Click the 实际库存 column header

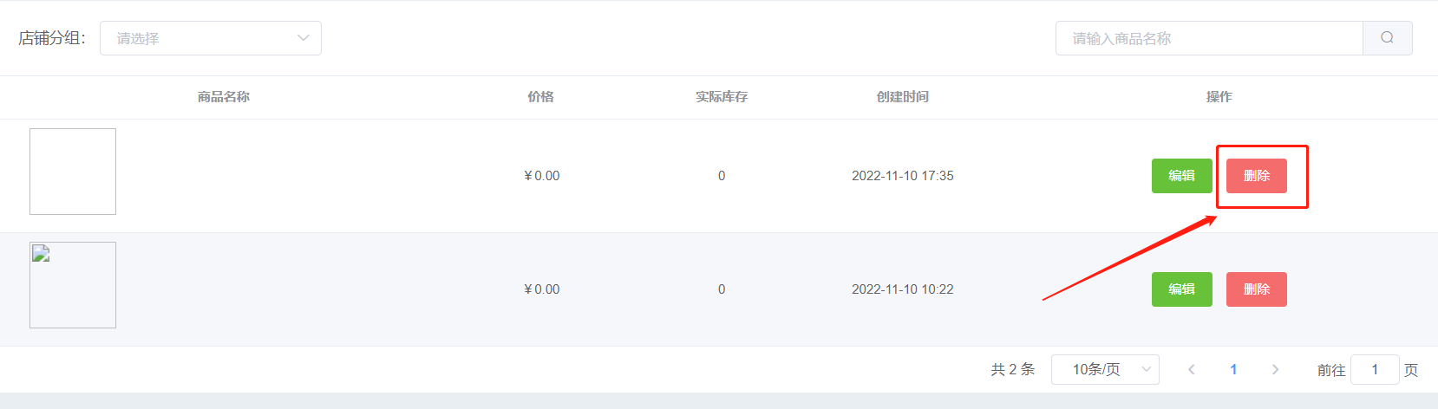pyautogui.click(x=722, y=97)
